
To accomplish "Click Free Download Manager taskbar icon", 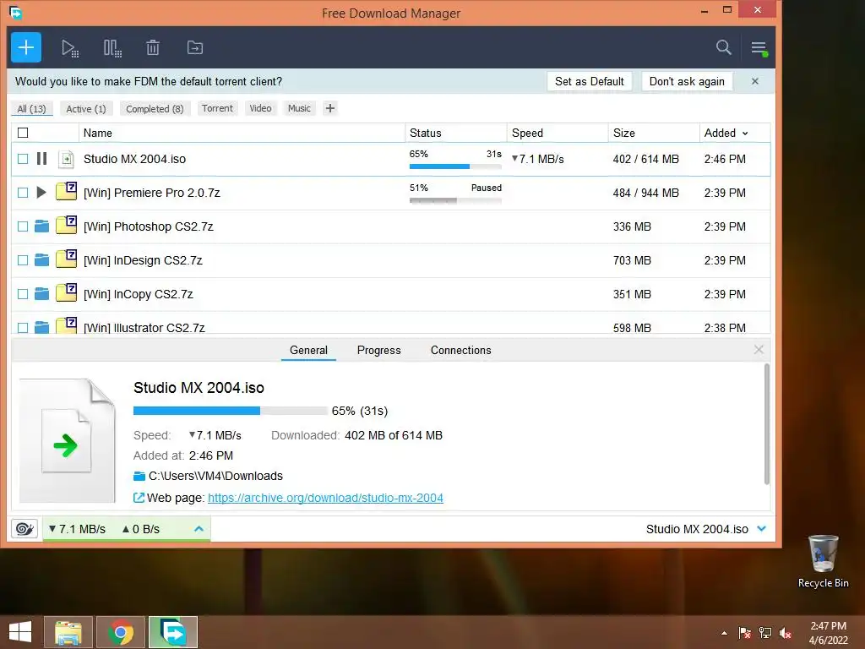I will [x=172, y=632].
